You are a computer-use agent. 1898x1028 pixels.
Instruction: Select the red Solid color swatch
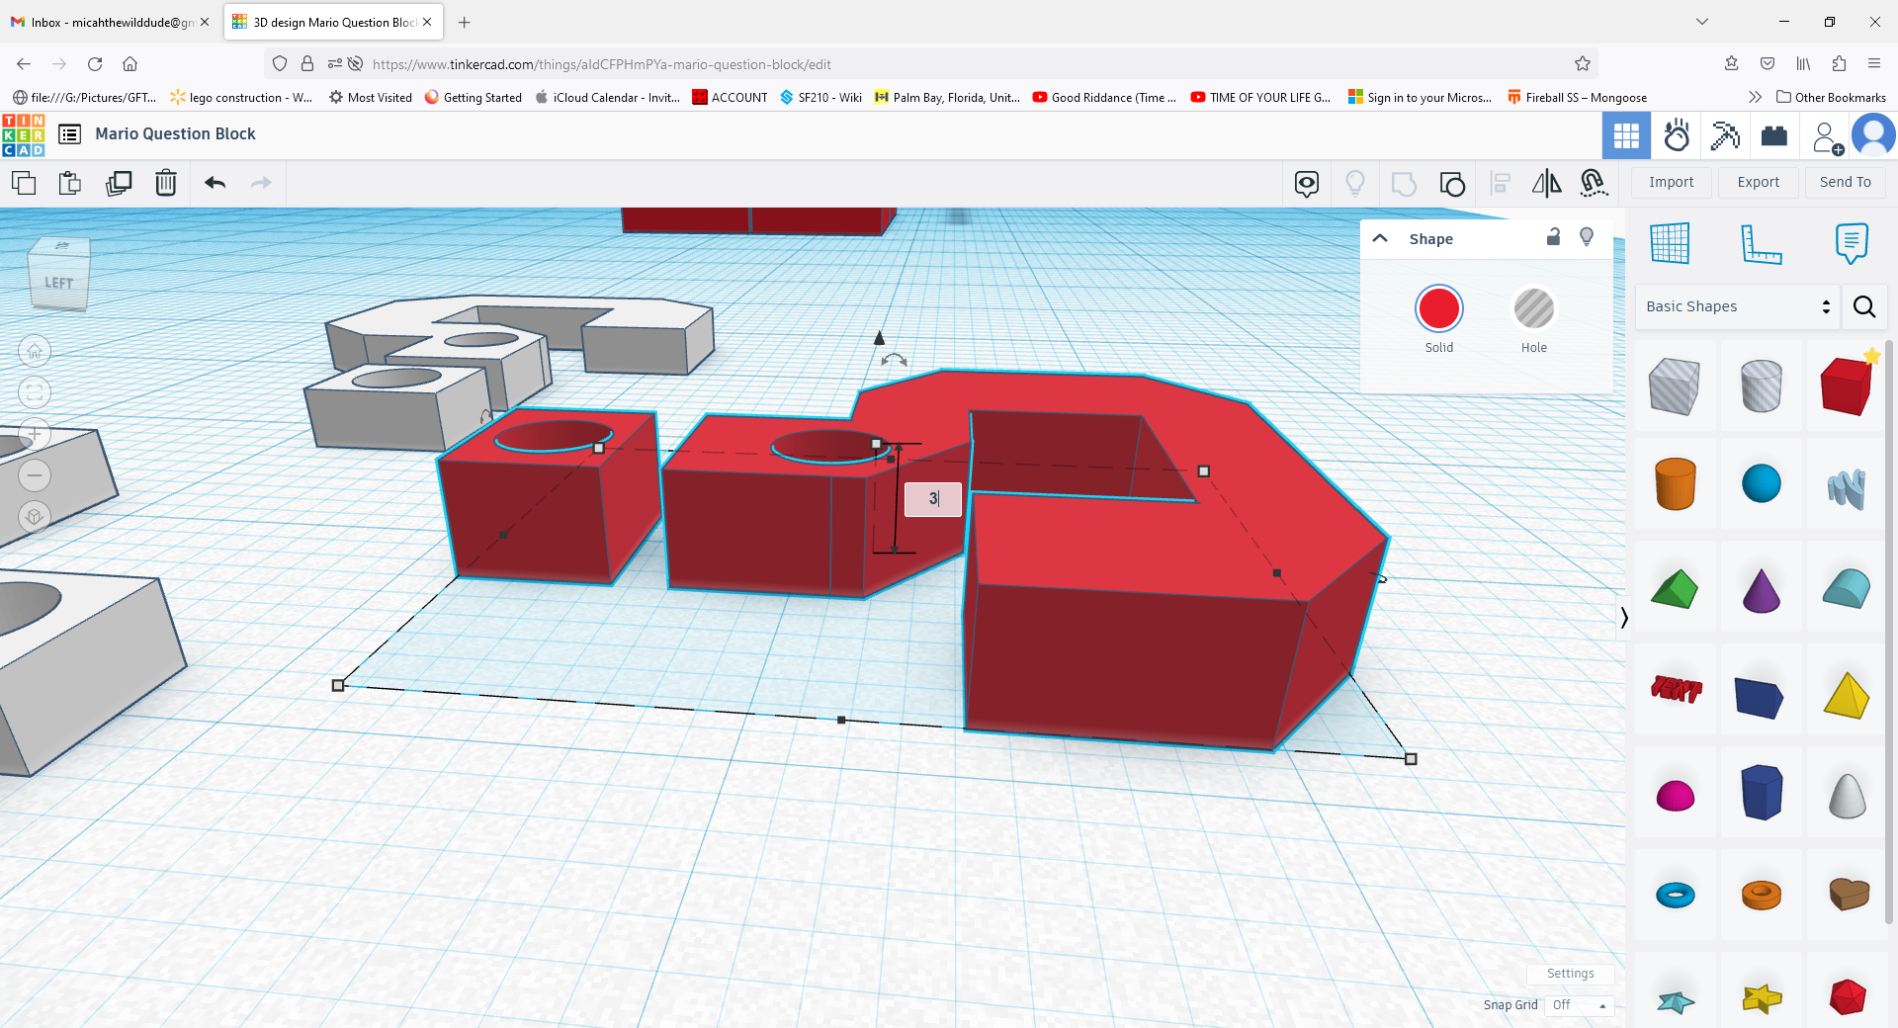pyautogui.click(x=1439, y=307)
